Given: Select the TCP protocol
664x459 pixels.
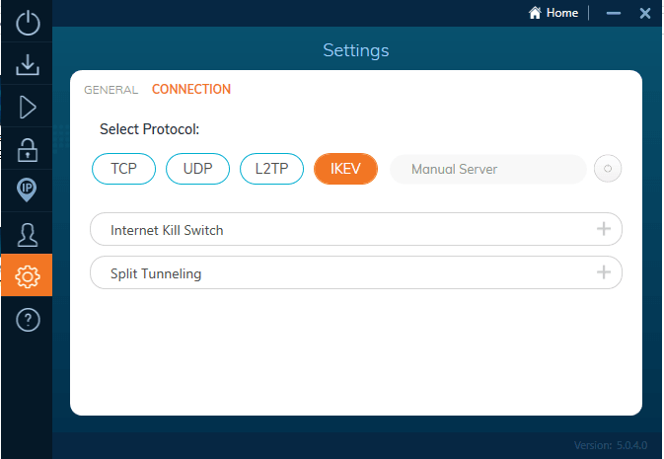Looking at the screenshot, I should [x=123, y=169].
